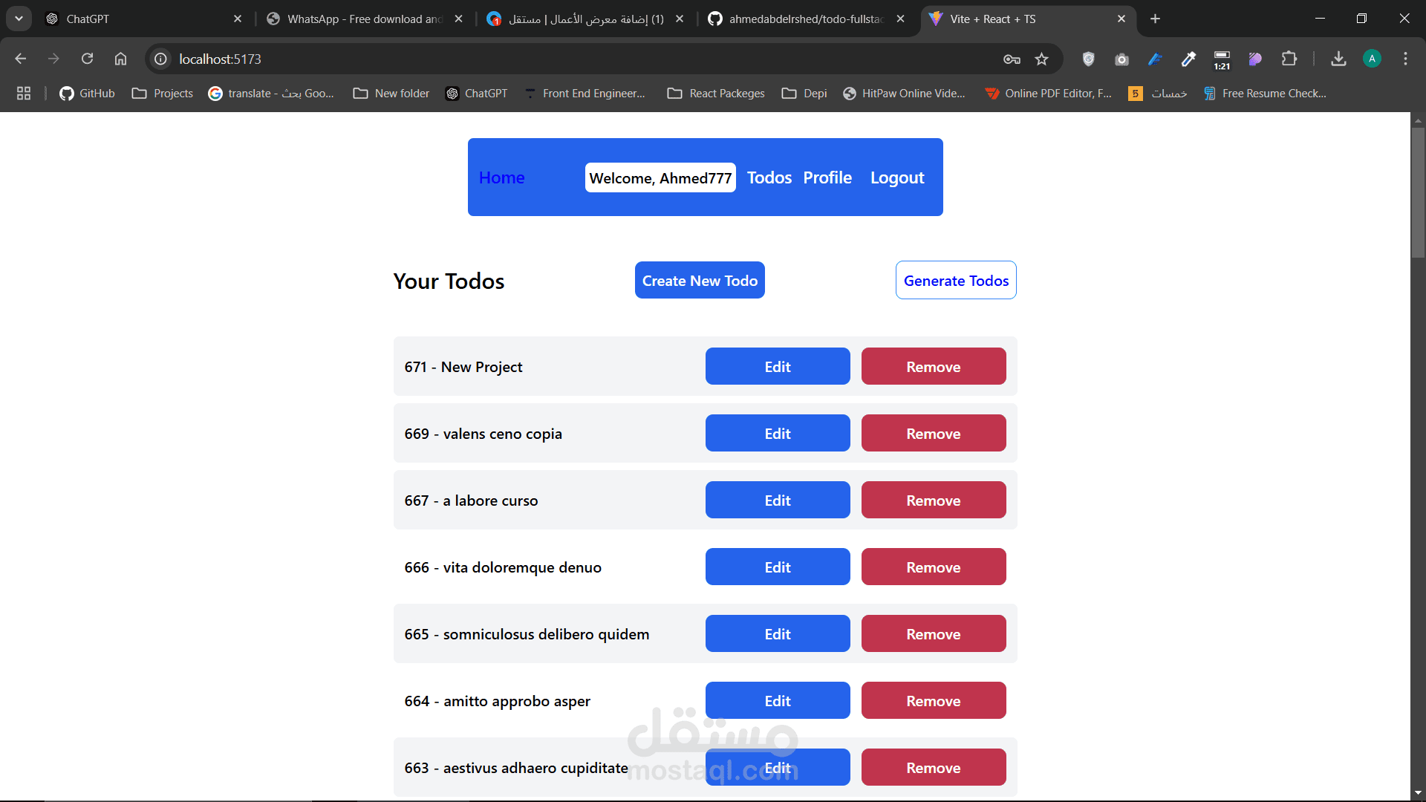Click the page vertical scrollbar down arrow
This screenshot has width=1426, height=802.
coord(1418,794)
